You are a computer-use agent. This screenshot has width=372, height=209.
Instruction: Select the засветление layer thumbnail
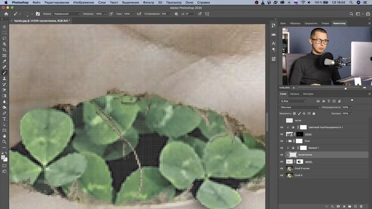(x=293, y=155)
